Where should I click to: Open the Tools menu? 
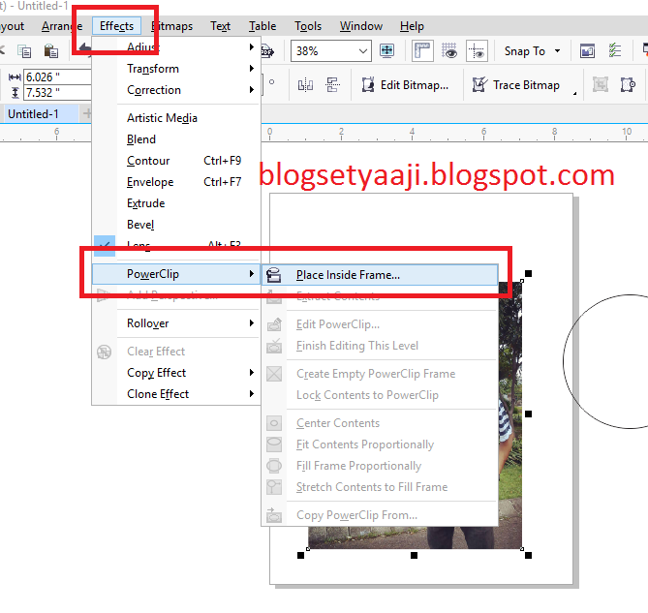pos(308,26)
